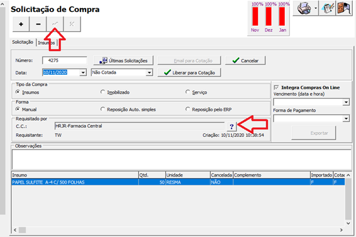Click the Cancelada column header
The height and width of the screenshot is (237, 356).
221,175
